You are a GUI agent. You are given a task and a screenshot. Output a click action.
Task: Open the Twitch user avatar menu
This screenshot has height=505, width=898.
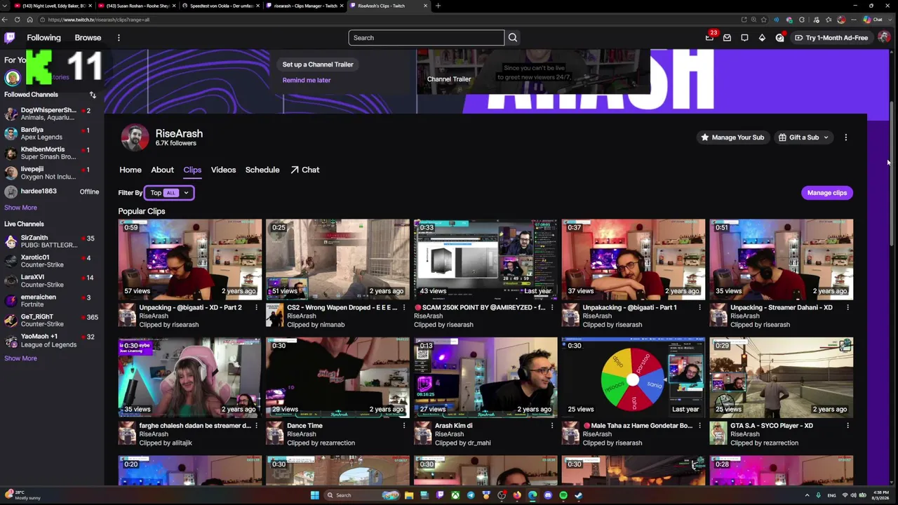[883, 38]
